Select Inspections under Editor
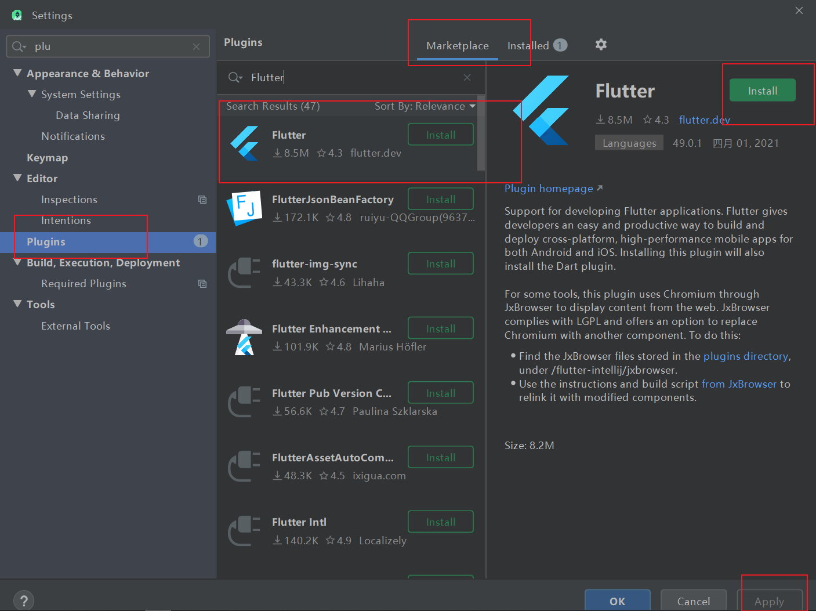The width and height of the screenshot is (816, 611). tap(69, 200)
